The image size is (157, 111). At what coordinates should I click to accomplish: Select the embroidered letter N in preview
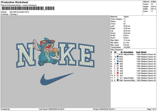(x=26, y=55)
